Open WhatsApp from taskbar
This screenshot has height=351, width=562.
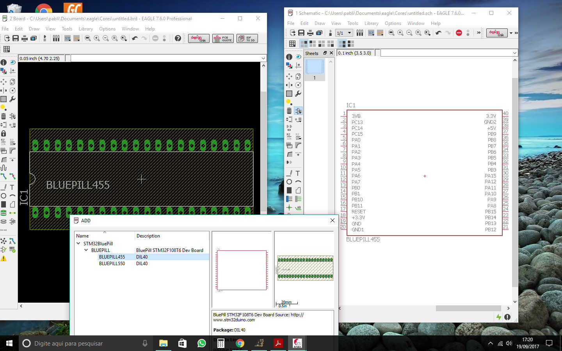pyautogui.click(x=201, y=343)
